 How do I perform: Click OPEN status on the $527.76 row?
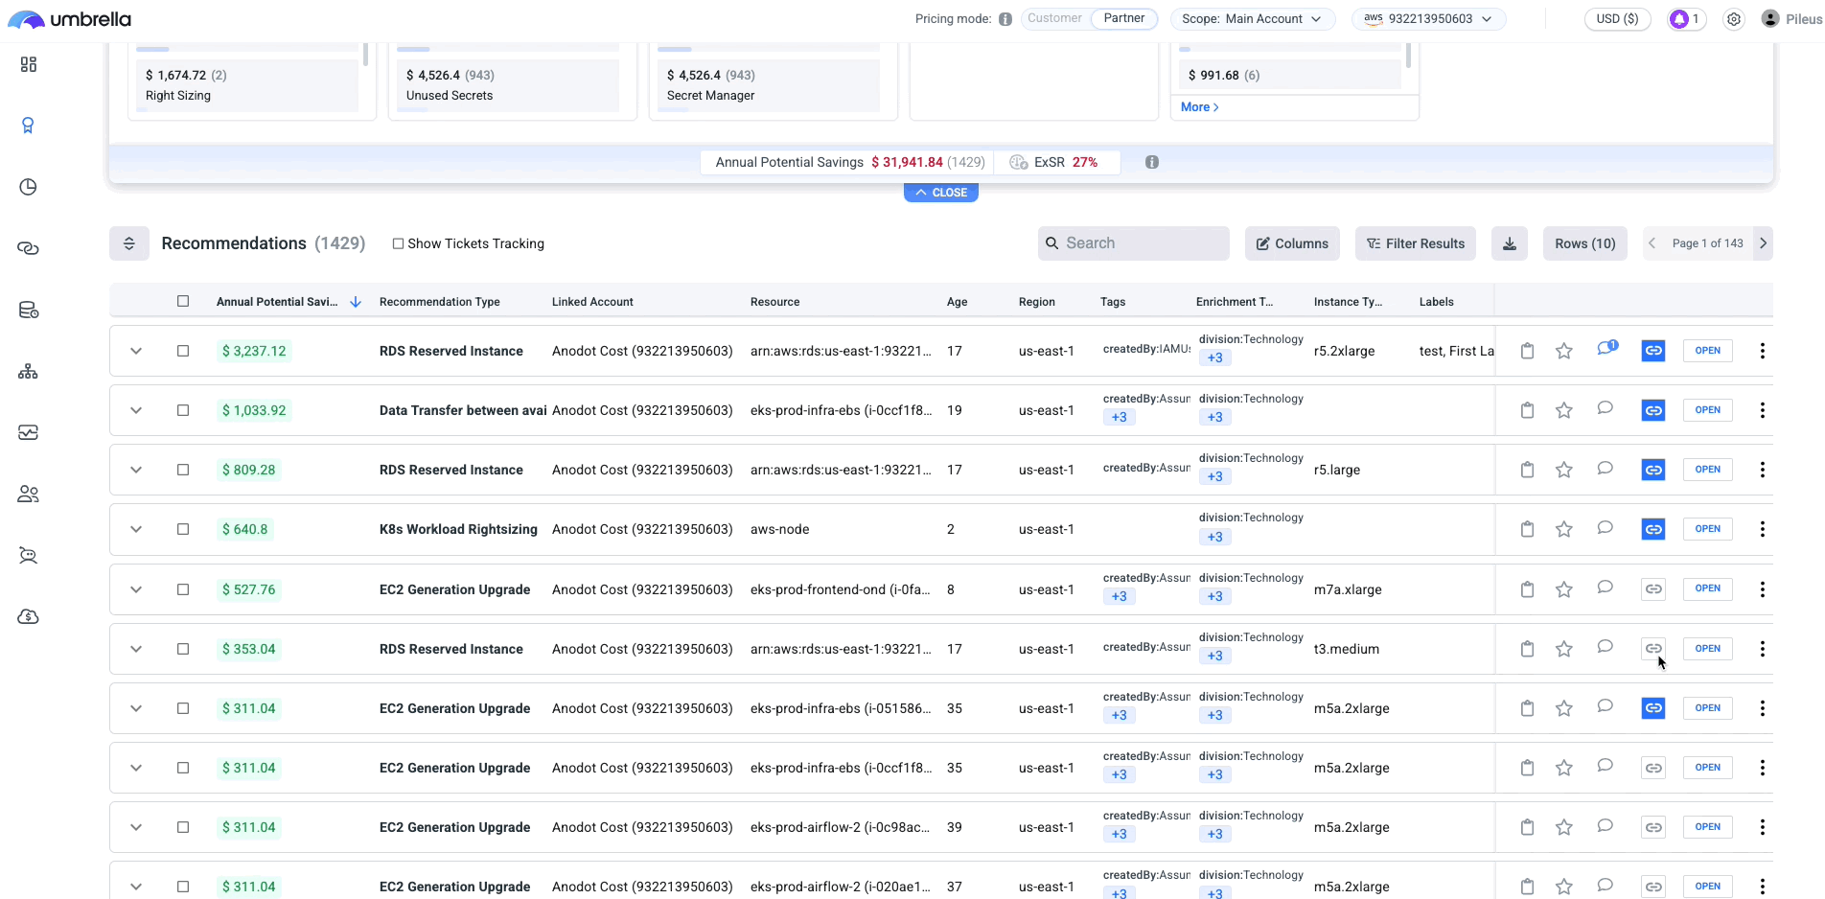(x=1708, y=588)
